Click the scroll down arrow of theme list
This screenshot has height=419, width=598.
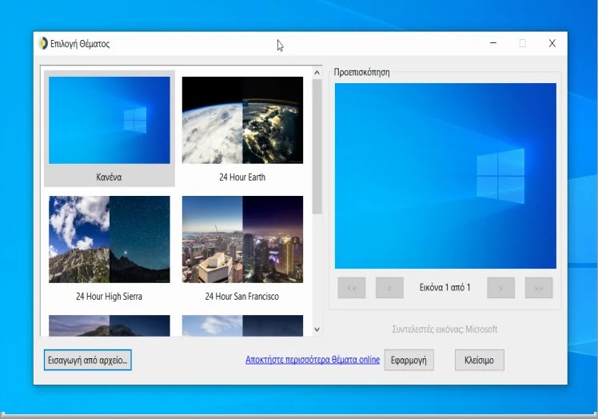point(317,329)
